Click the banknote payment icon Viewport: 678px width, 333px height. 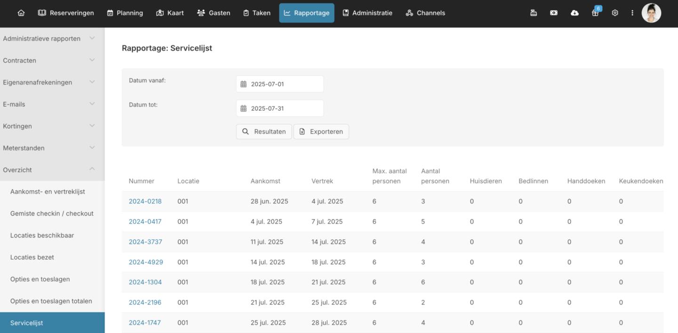click(554, 13)
